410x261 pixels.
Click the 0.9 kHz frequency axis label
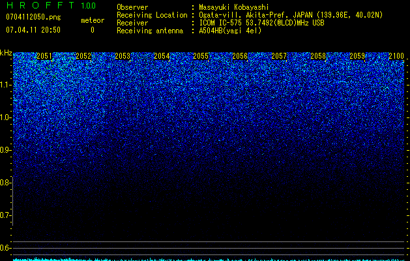[x=5, y=150]
